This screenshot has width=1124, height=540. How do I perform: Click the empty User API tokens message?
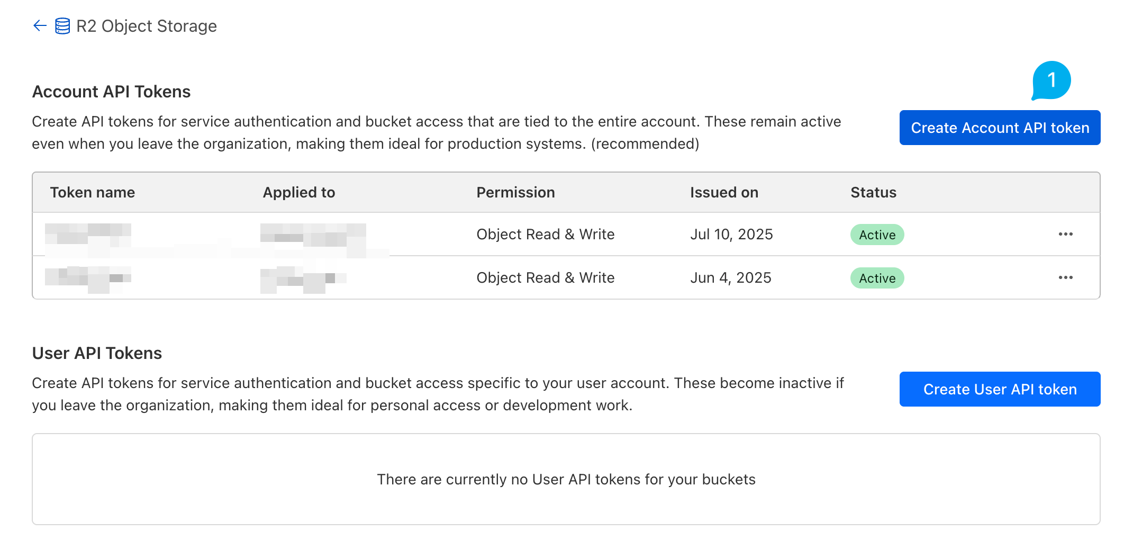point(566,479)
